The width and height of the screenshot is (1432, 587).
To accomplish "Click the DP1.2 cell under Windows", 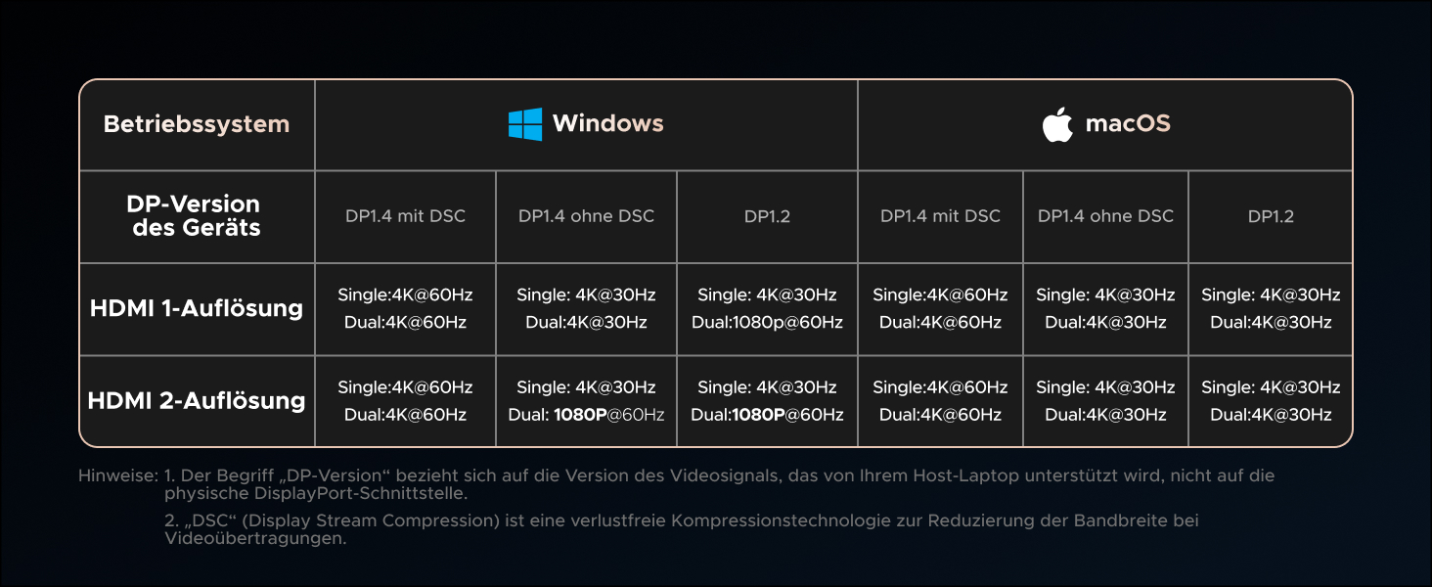I will point(767,216).
